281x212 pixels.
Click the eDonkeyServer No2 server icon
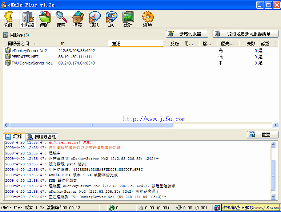coord(8,50)
